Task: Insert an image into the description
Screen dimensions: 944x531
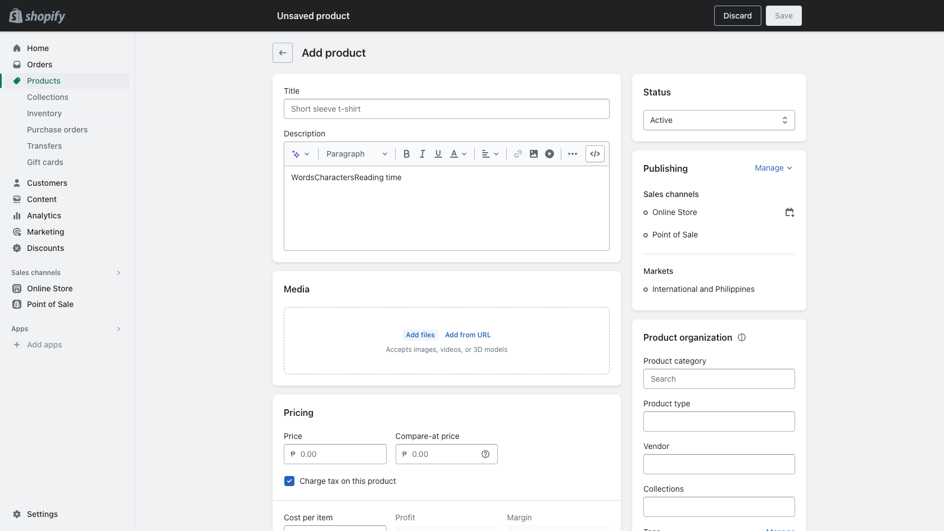Action: pyautogui.click(x=533, y=154)
